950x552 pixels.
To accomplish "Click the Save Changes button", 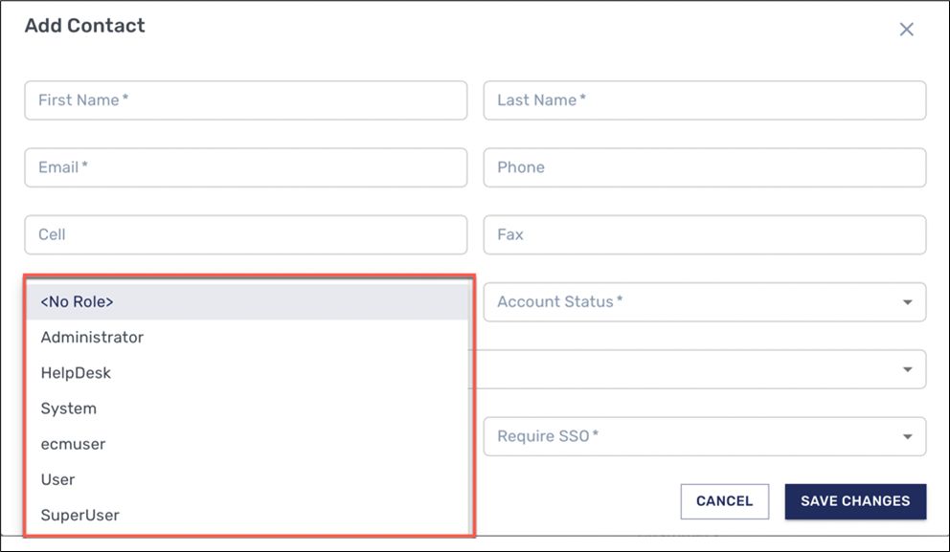I will click(x=855, y=501).
